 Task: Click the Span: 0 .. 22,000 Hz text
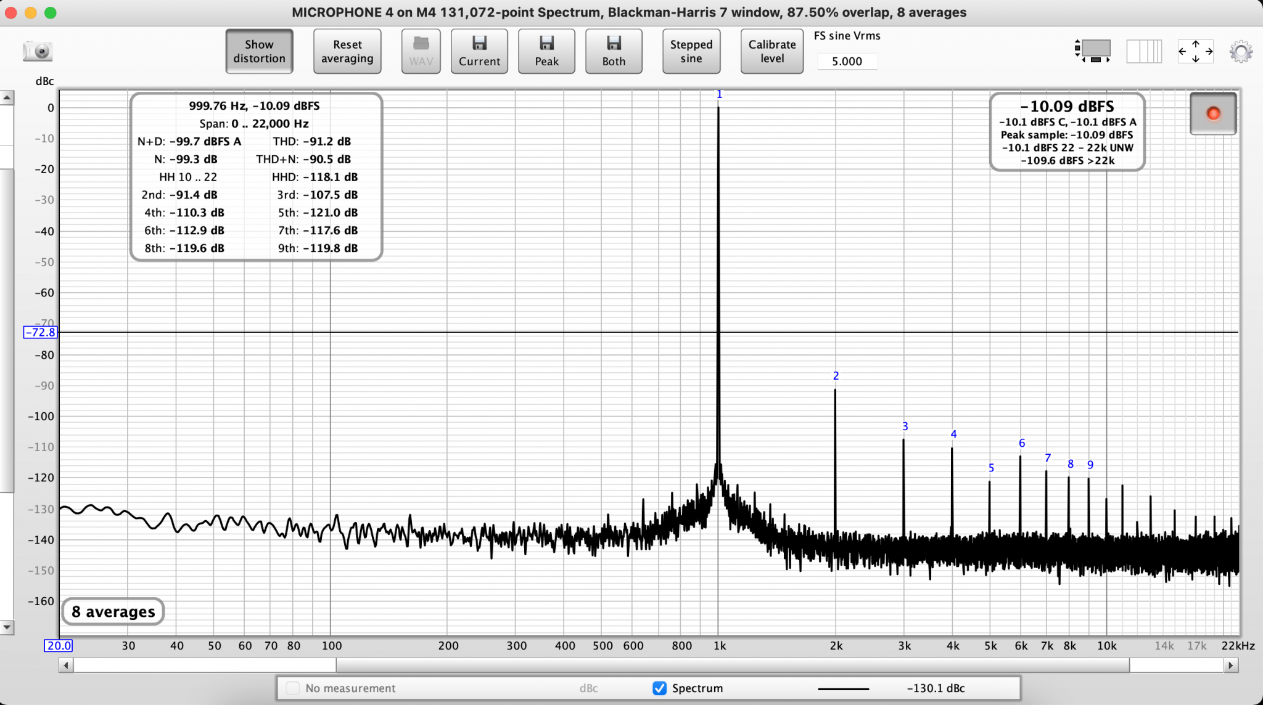point(254,123)
